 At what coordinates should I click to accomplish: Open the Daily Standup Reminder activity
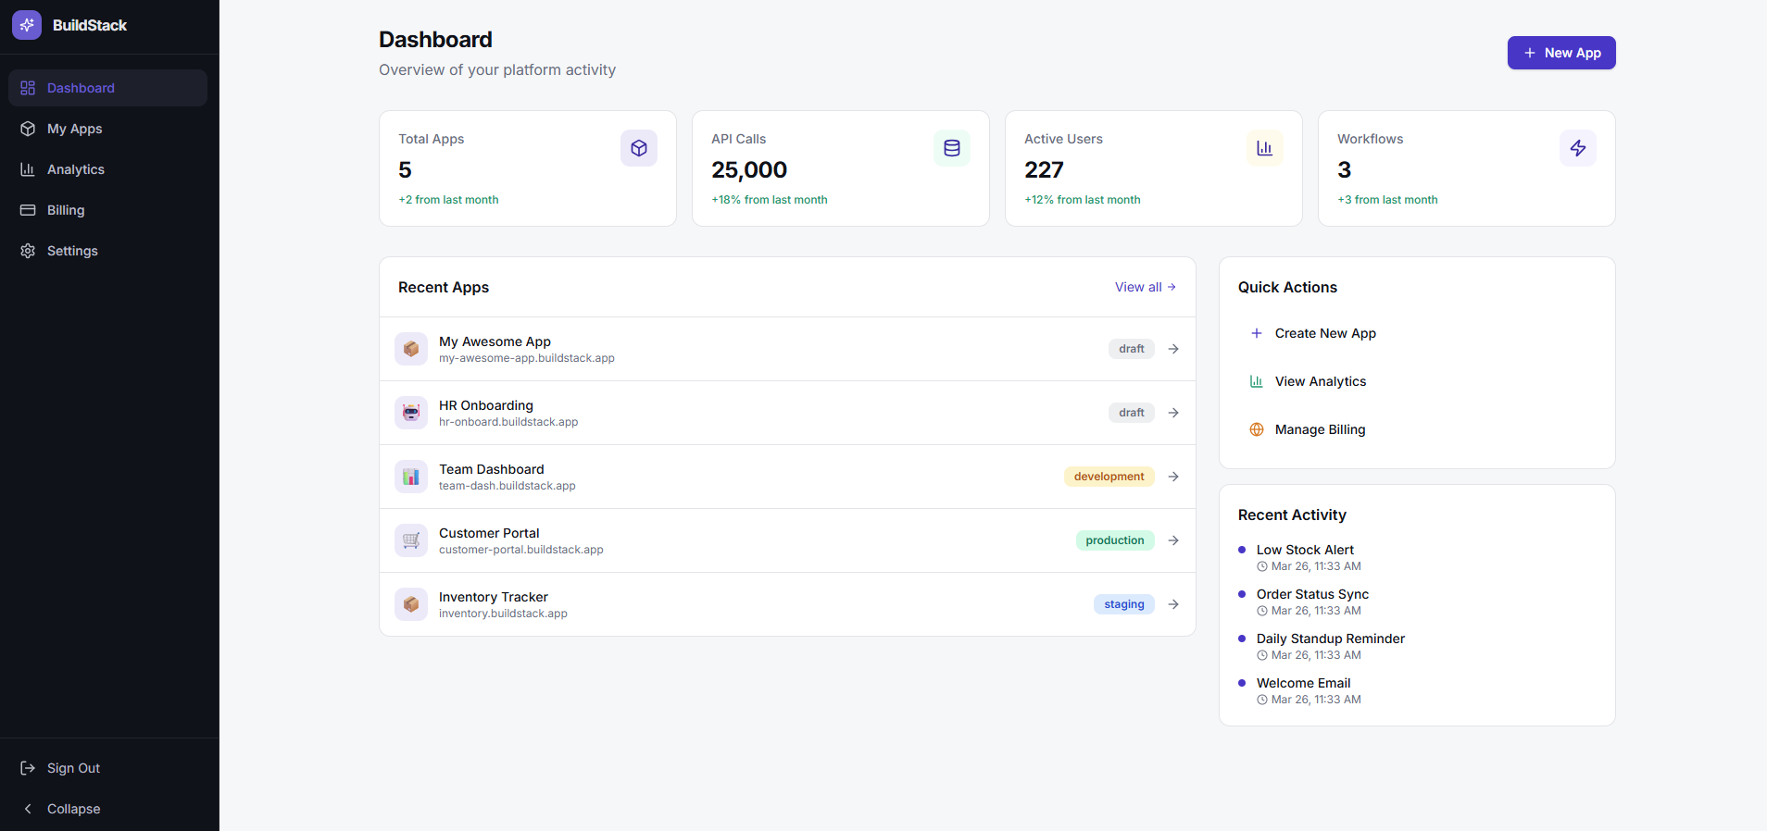[x=1331, y=639]
